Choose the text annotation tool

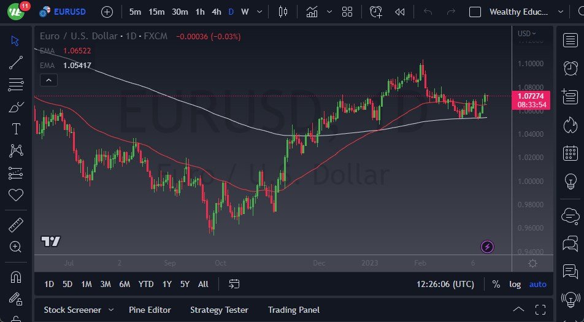[x=16, y=129]
